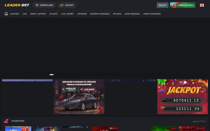Select the LIVE კაზინო tab
This screenshot has width=210, height=131.
tap(67, 14)
